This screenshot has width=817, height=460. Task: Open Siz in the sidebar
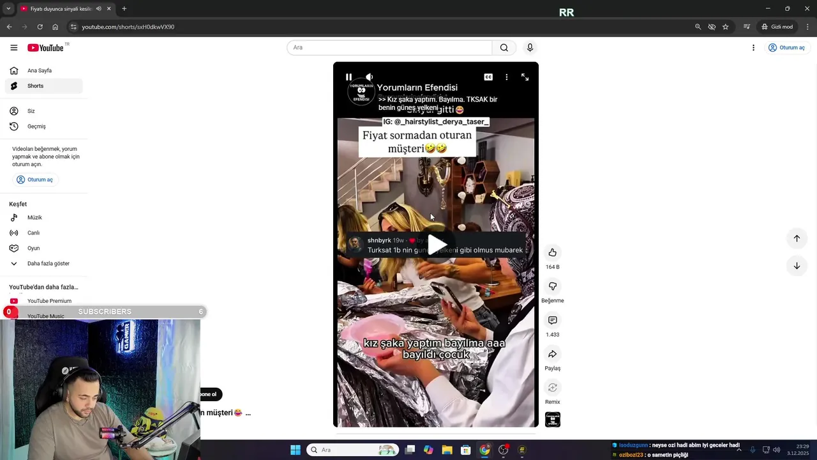tap(43, 111)
